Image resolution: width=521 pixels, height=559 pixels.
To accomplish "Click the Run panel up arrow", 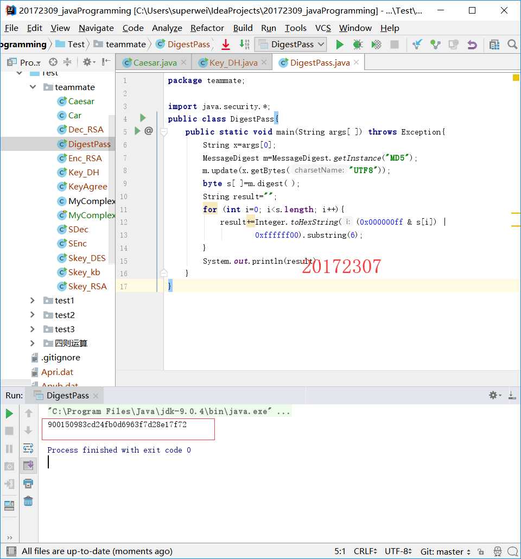I will (29, 413).
